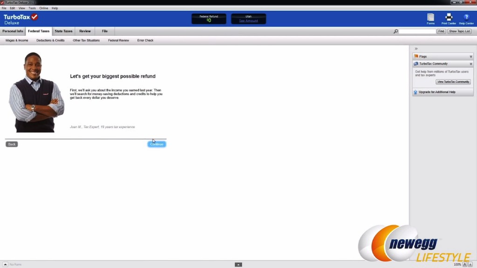Select the Federal Taxes tab

point(39,31)
